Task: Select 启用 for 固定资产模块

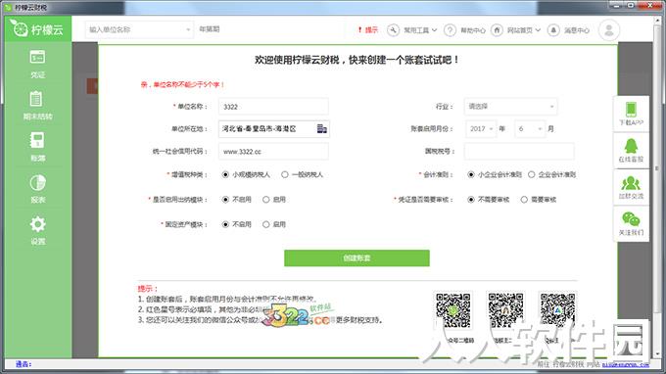Action: pyautogui.click(x=265, y=224)
